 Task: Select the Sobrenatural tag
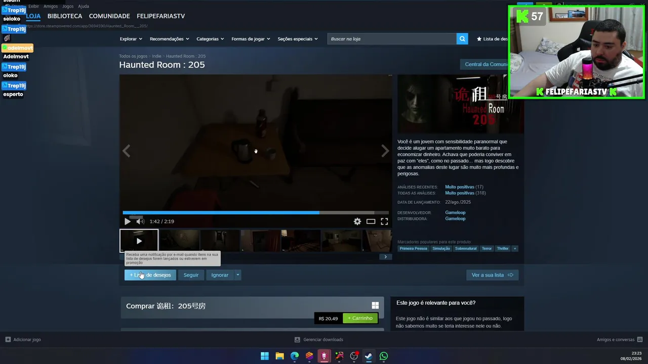(x=466, y=248)
